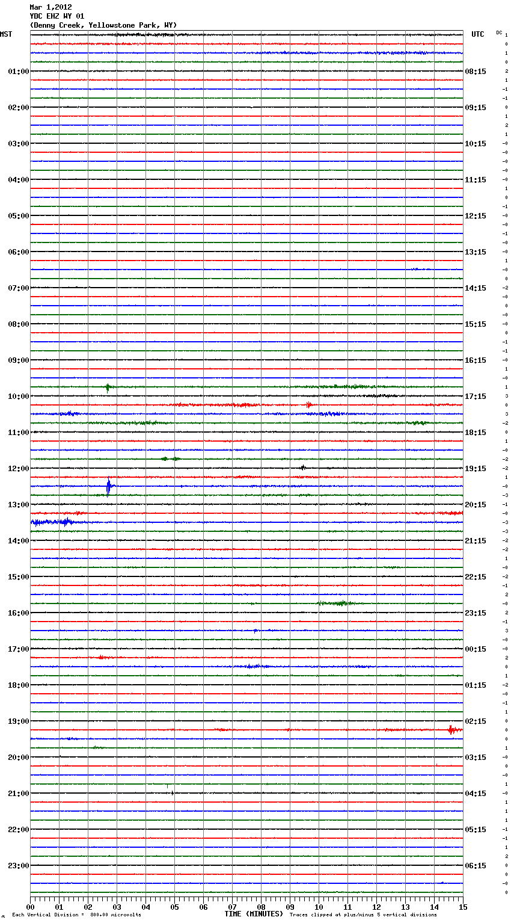Click the "12" minute axis tick label
The width and height of the screenshot is (511, 923).
(x=376, y=907)
